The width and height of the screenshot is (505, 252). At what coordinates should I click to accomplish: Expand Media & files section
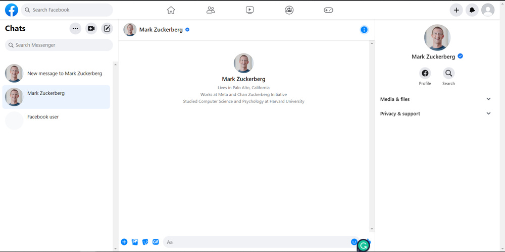pyautogui.click(x=435, y=99)
